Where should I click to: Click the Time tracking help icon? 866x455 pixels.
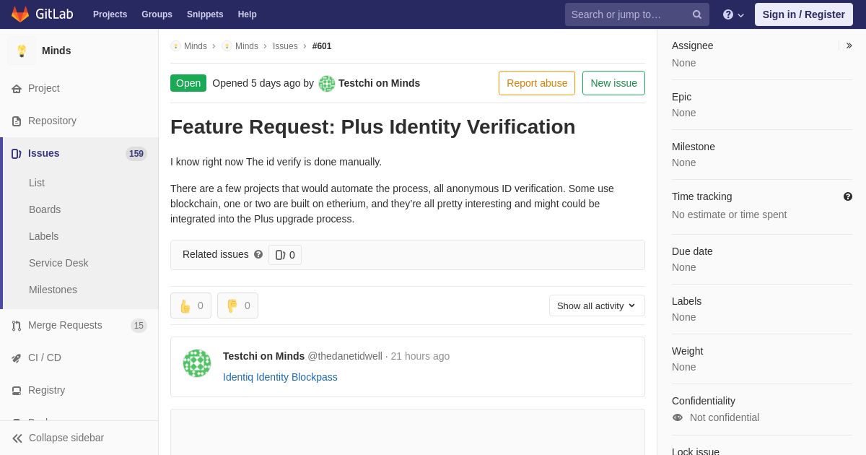pyautogui.click(x=848, y=196)
